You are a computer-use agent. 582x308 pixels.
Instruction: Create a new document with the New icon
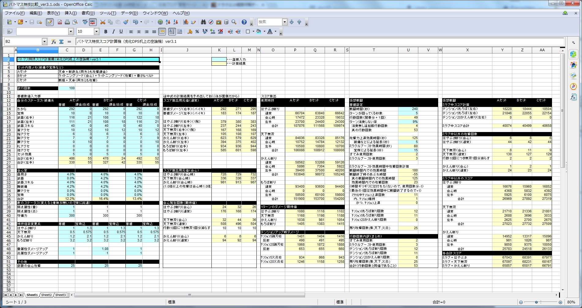[x=9, y=22]
